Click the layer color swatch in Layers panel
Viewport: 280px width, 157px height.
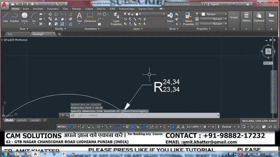point(137,14)
